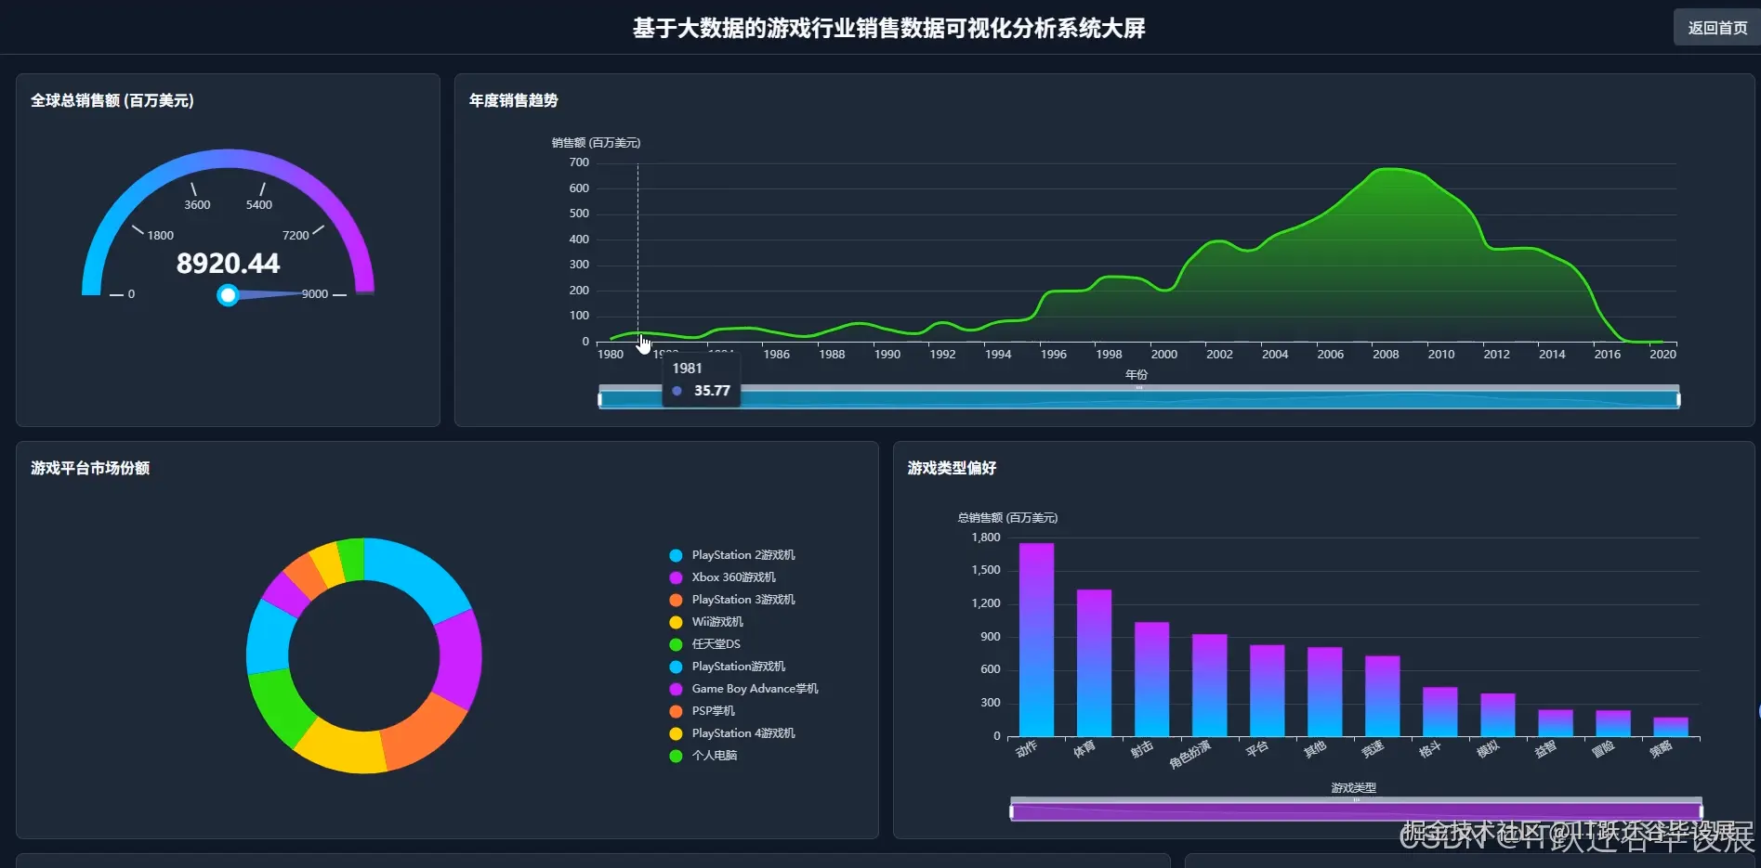Toggle the PlayStation 4游戏机 legend entry
The image size is (1761, 868).
(x=675, y=732)
